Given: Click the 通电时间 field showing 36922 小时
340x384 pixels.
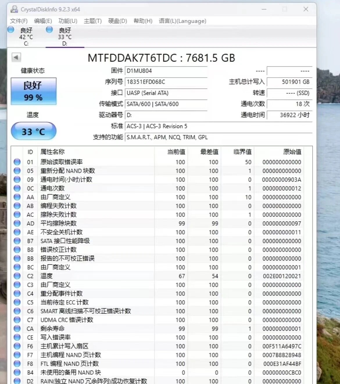Looking at the screenshot, I should click(x=289, y=115).
